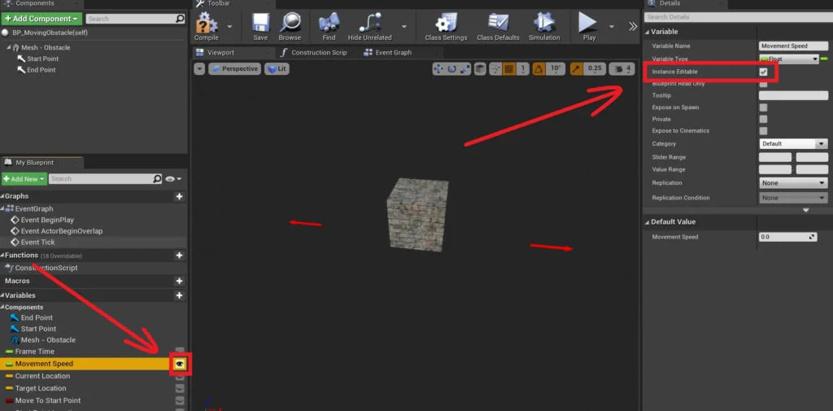Open Browse in the toolbar
Image resolution: width=833 pixels, height=411 pixels.
pyautogui.click(x=290, y=23)
